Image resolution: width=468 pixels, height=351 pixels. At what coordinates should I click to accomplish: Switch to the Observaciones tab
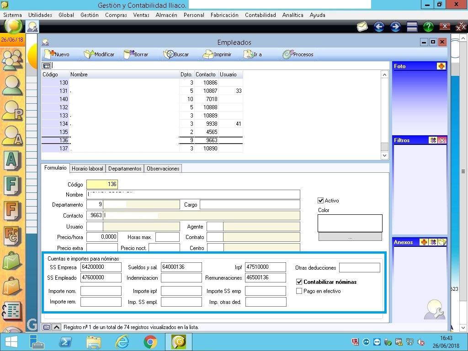click(163, 169)
